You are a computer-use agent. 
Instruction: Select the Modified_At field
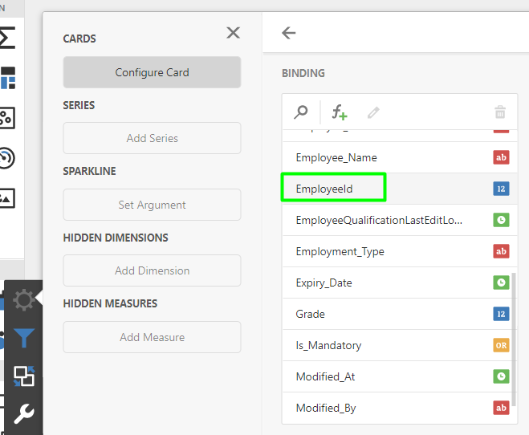click(400, 376)
